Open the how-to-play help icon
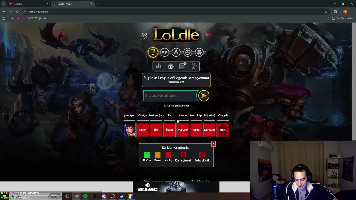Image resolution: width=356 pixels, height=200 pixels. pos(194,66)
